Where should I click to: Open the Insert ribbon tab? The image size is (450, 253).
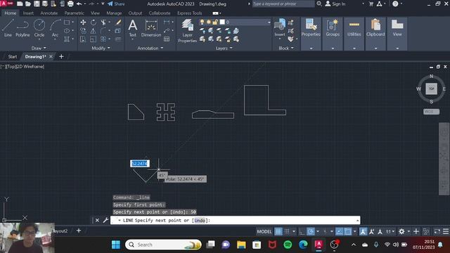point(28,13)
